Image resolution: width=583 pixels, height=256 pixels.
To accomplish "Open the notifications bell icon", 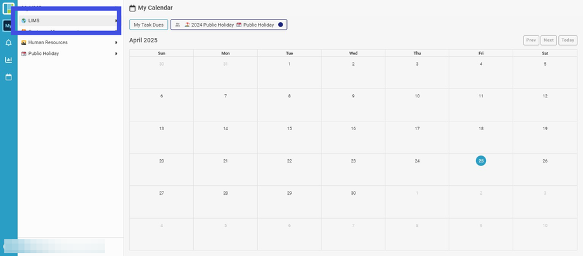I will [8, 43].
